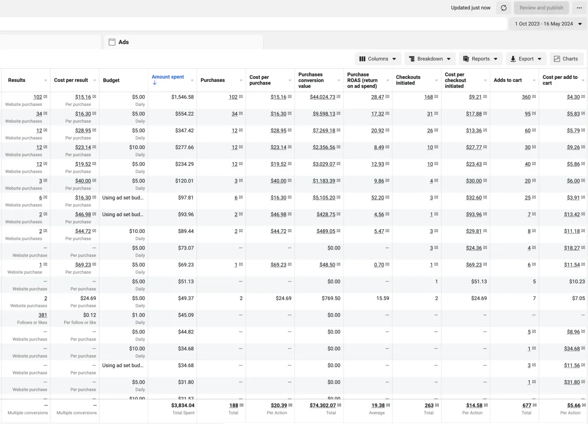The width and height of the screenshot is (588, 424).
Task: Open the Cost per purchase column arrow menu
Action: tap(290, 80)
